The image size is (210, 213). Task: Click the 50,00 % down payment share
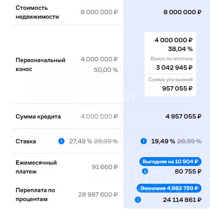coord(106,70)
